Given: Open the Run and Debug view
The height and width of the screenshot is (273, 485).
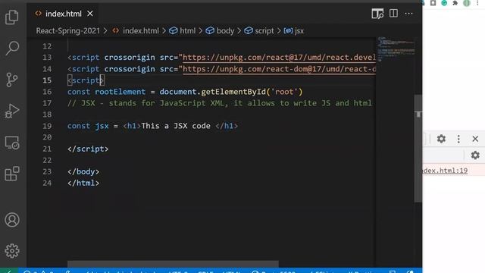Looking at the screenshot, I should tap(12, 111).
